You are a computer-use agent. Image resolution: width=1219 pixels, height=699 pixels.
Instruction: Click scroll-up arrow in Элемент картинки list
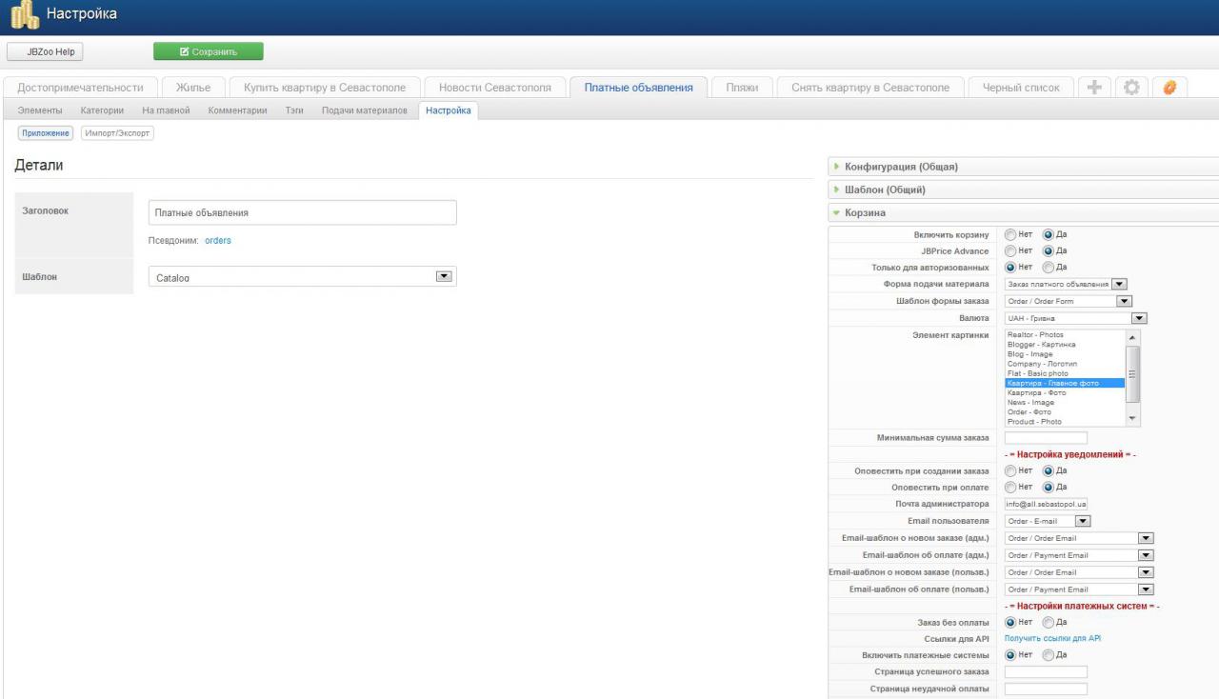pos(1131,337)
